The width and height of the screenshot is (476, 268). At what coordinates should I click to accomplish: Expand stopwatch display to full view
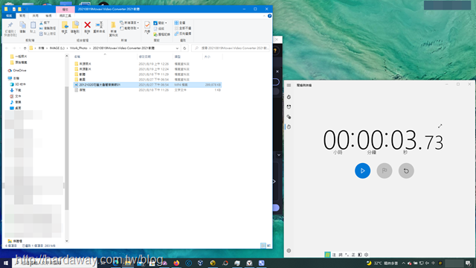[440, 126]
